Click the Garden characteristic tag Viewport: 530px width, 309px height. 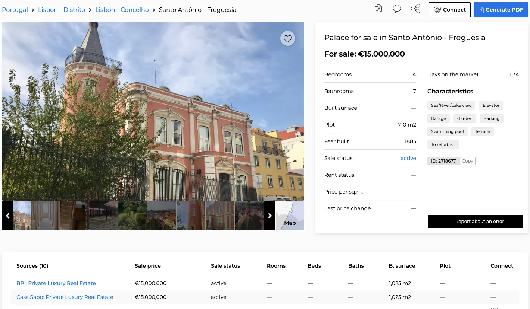click(465, 118)
